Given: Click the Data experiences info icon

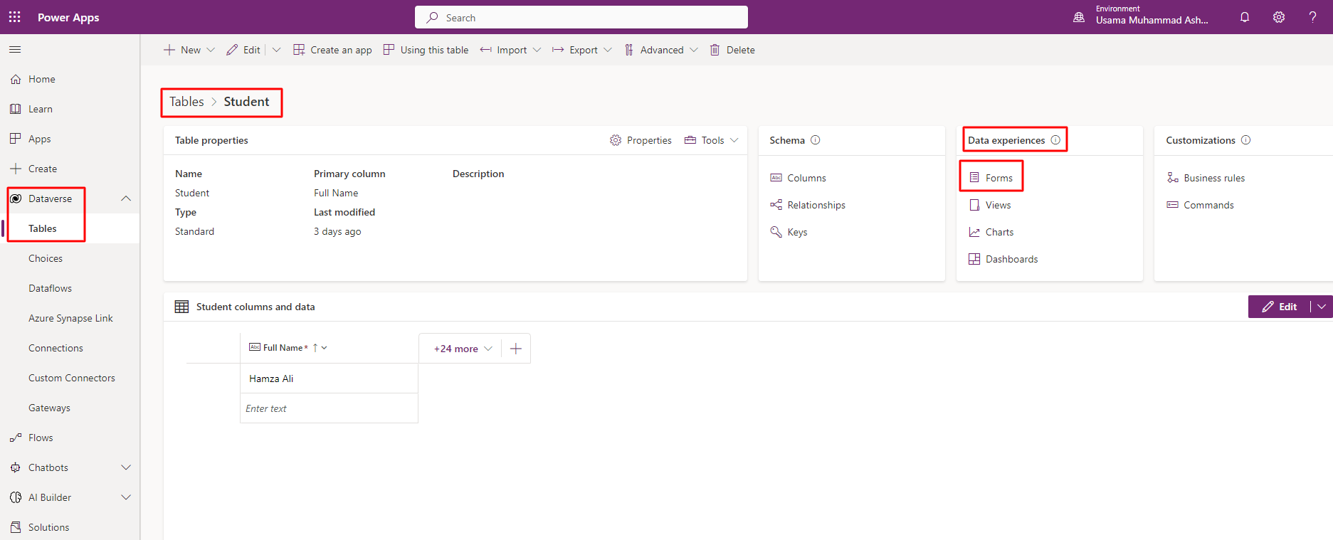Looking at the screenshot, I should [1055, 140].
